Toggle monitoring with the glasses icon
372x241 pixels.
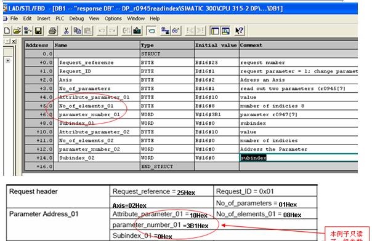point(176,31)
